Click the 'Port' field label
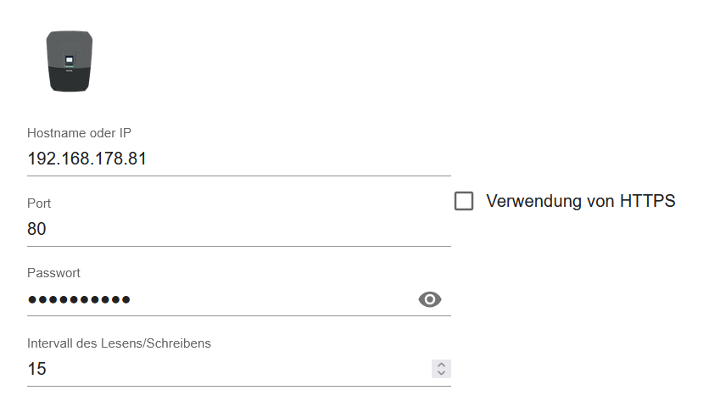Viewport: 709px width, 407px height. coord(39,203)
